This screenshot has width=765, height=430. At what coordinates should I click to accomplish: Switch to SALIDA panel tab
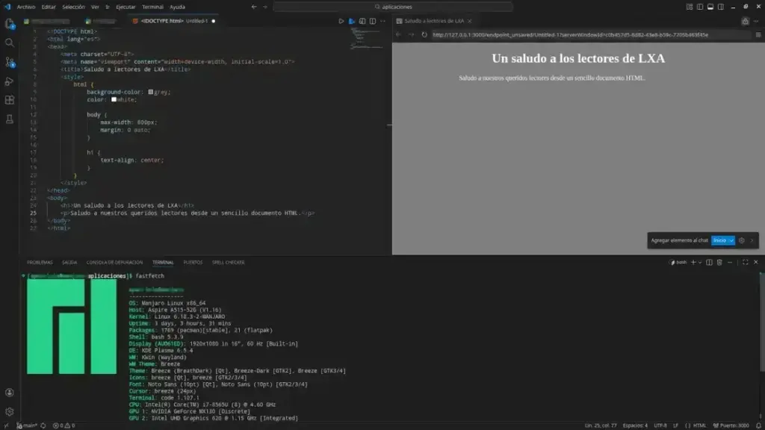point(69,262)
